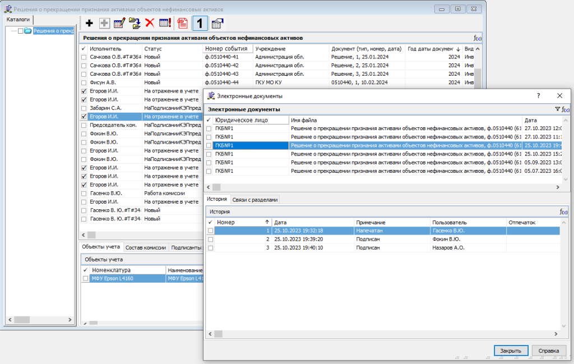Open the edit record icon with pencil

pyautogui.click(x=119, y=24)
